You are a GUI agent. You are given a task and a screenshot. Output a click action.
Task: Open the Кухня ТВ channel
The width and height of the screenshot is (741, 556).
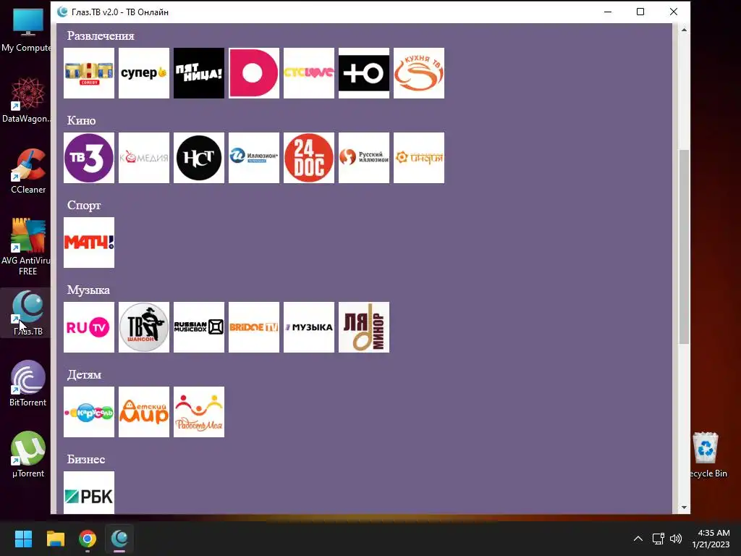click(419, 73)
